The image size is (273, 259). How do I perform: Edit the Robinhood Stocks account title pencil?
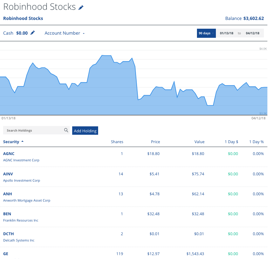pyautogui.click(x=81, y=8)
